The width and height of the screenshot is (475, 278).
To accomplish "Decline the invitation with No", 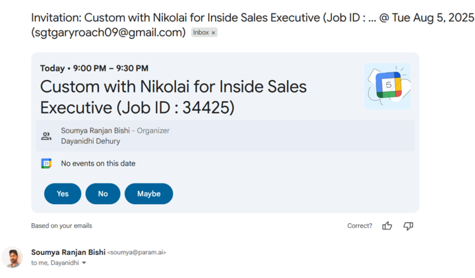I will coord(103,193).
